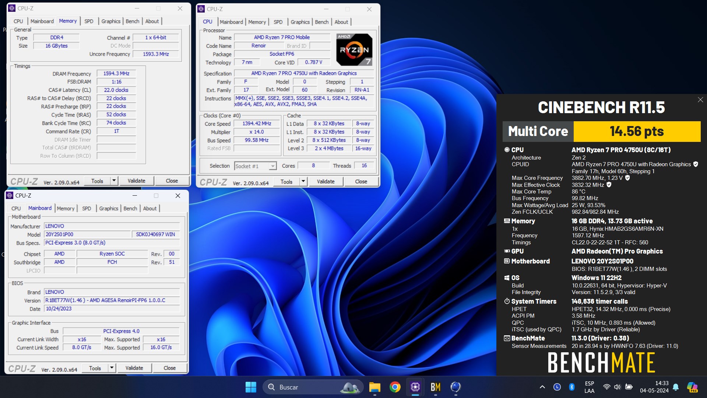Click Tools button in Memory window
The width and height of the screenshot is (707, 398).
point(97,181)
